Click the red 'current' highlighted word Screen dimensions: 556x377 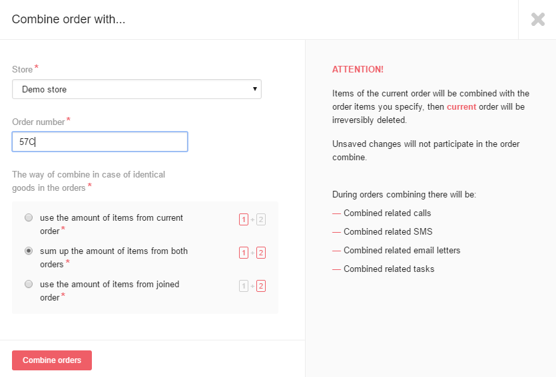point(461,106)
